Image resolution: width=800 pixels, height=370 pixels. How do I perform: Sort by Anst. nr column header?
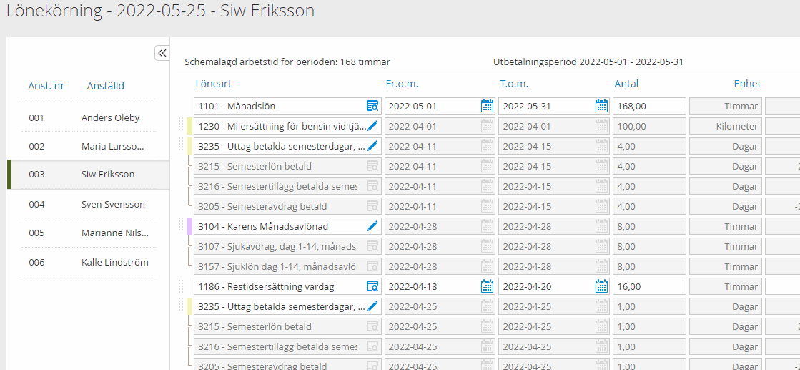(46, 86)
